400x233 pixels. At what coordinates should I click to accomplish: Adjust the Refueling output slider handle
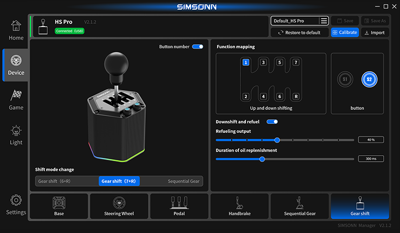pyautogui.click(x=277, y=140)
